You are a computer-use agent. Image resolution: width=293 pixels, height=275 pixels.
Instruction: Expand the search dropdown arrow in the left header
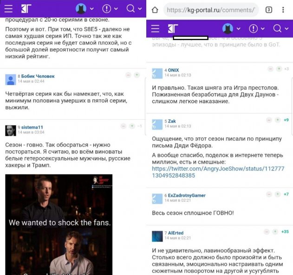141,9
